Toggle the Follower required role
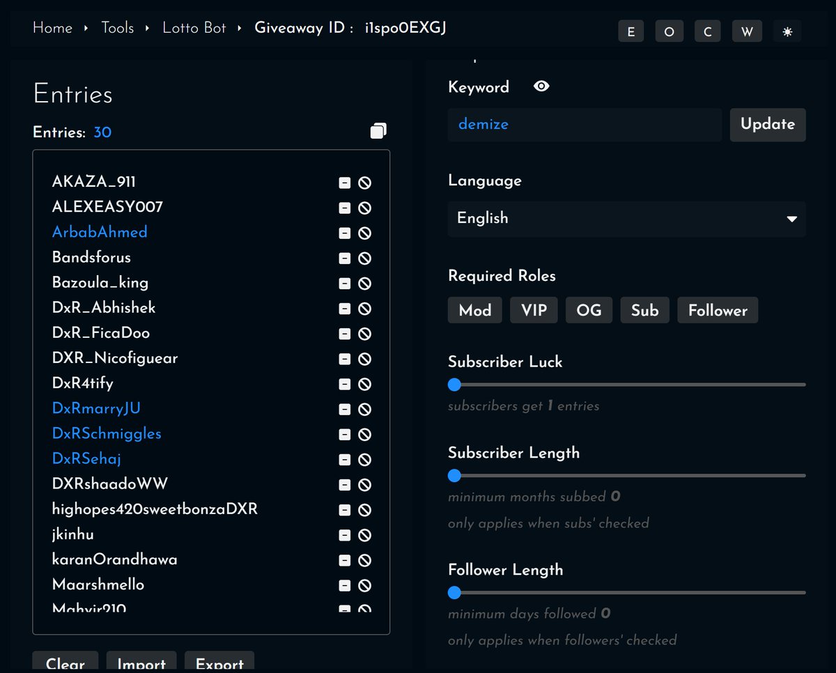The image size is (836, 673). 718,310
